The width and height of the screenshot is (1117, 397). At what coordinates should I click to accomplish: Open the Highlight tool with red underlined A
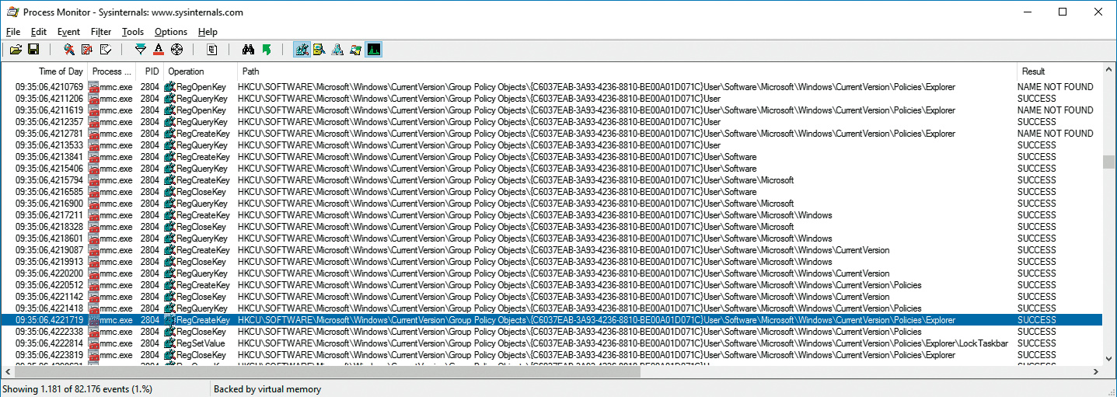tap(159, 50)
